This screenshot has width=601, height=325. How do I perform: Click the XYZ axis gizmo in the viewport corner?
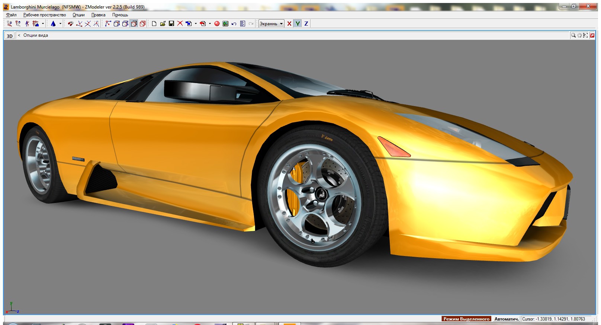12,308
